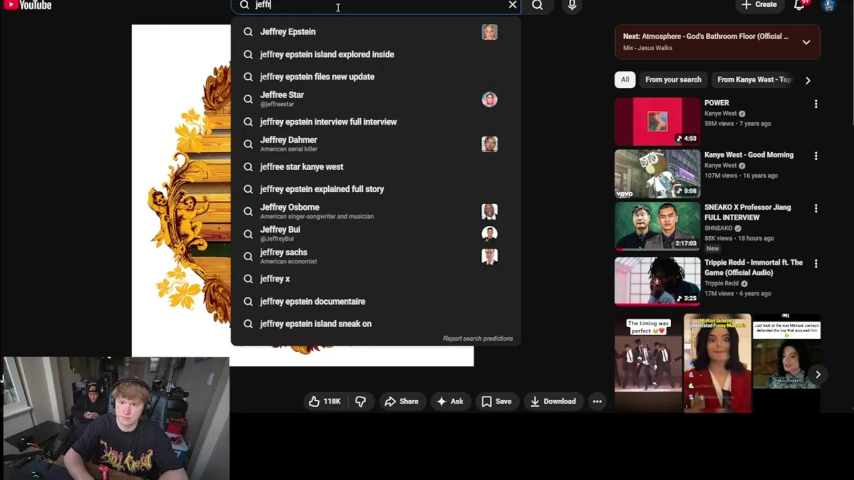854x480 pixels.
Task: Pick the 'jeffree star kanye west' suggestion
Action: click(x=375, y=167)
